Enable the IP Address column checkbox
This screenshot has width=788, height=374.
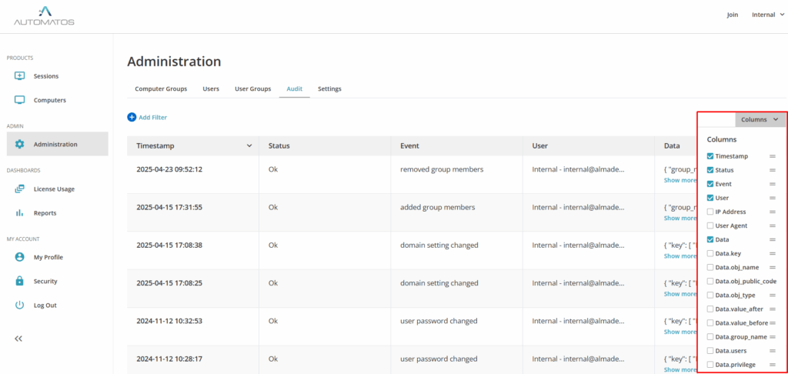pyautogui.click(x=710, y=212)
